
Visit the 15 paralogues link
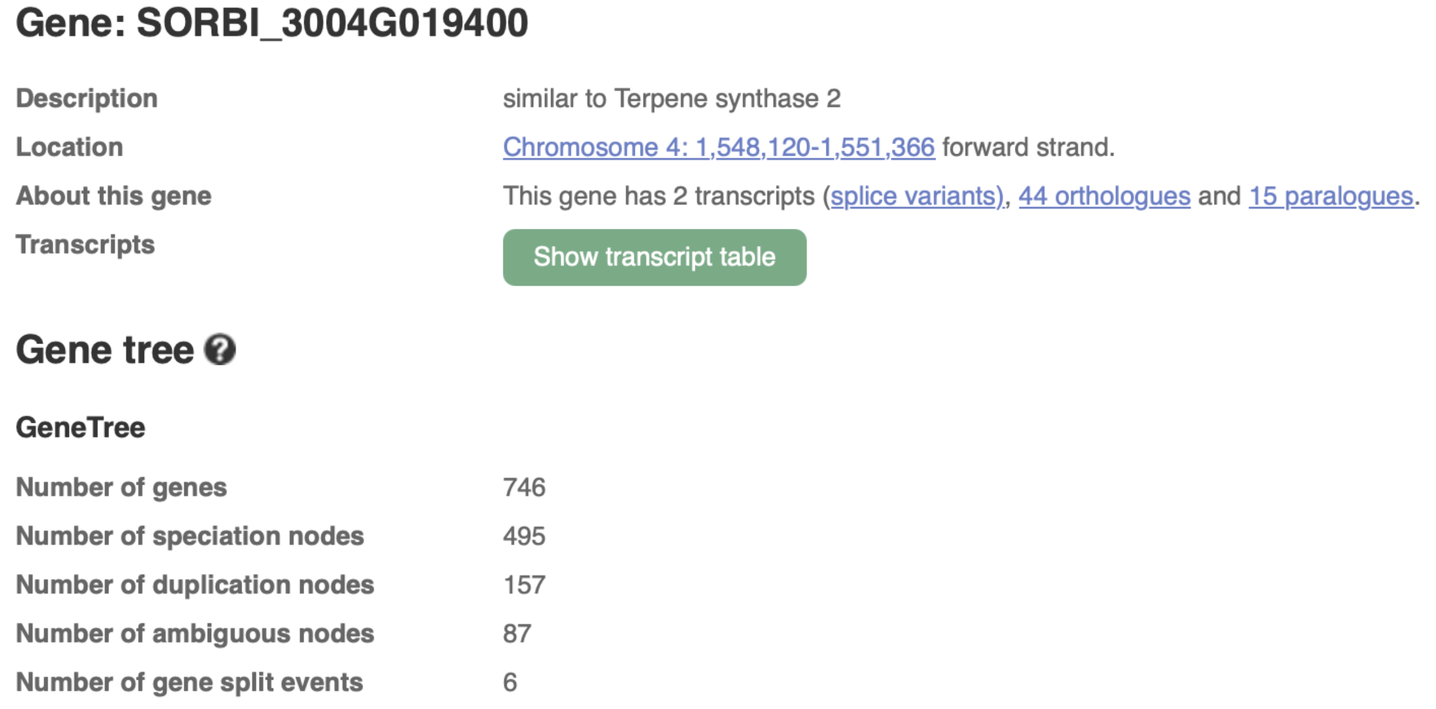1331,196
